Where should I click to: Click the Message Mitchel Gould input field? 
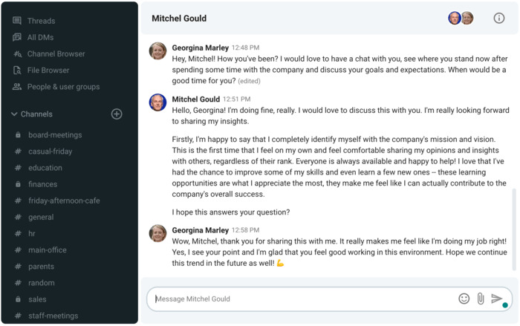[305, 299]
